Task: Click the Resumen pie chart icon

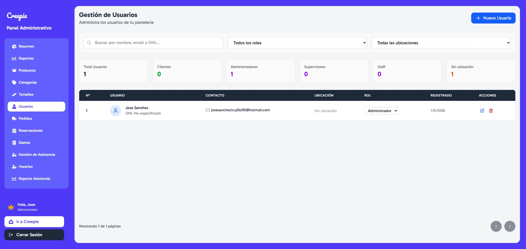Action: point(14,46)
